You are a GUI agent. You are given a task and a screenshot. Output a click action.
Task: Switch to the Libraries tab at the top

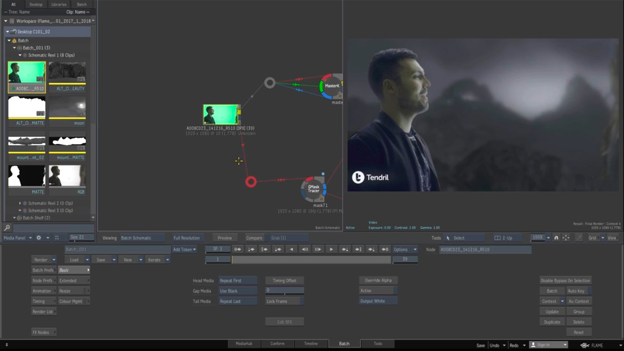click(58, 4)
